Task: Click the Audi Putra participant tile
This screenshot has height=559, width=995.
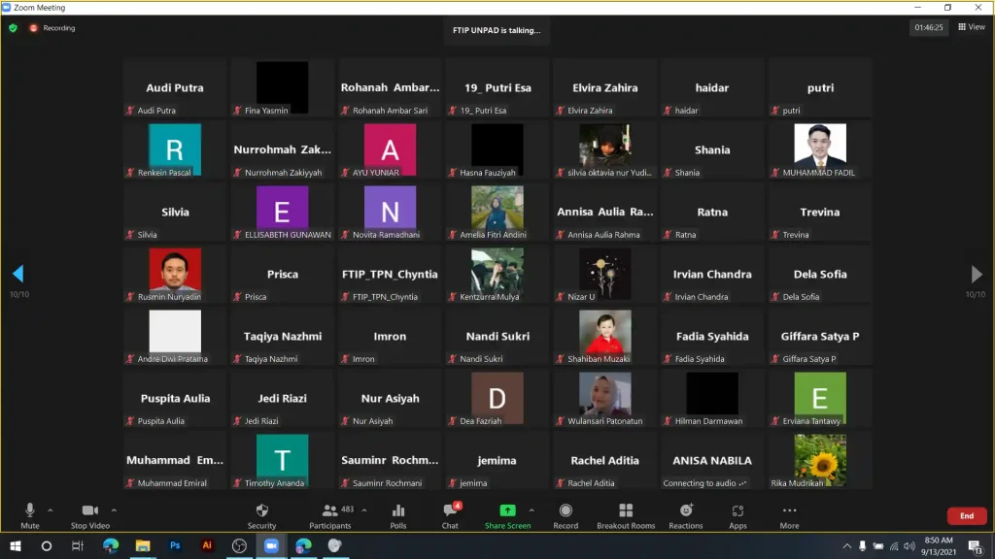Action: tap(175, 88)
